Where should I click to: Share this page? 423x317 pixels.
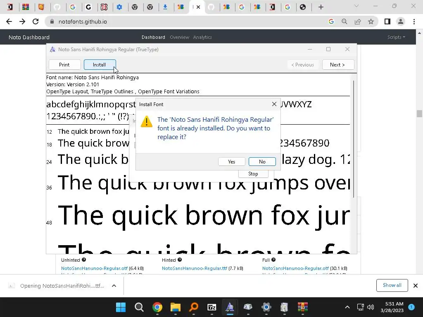click(358, 21)
